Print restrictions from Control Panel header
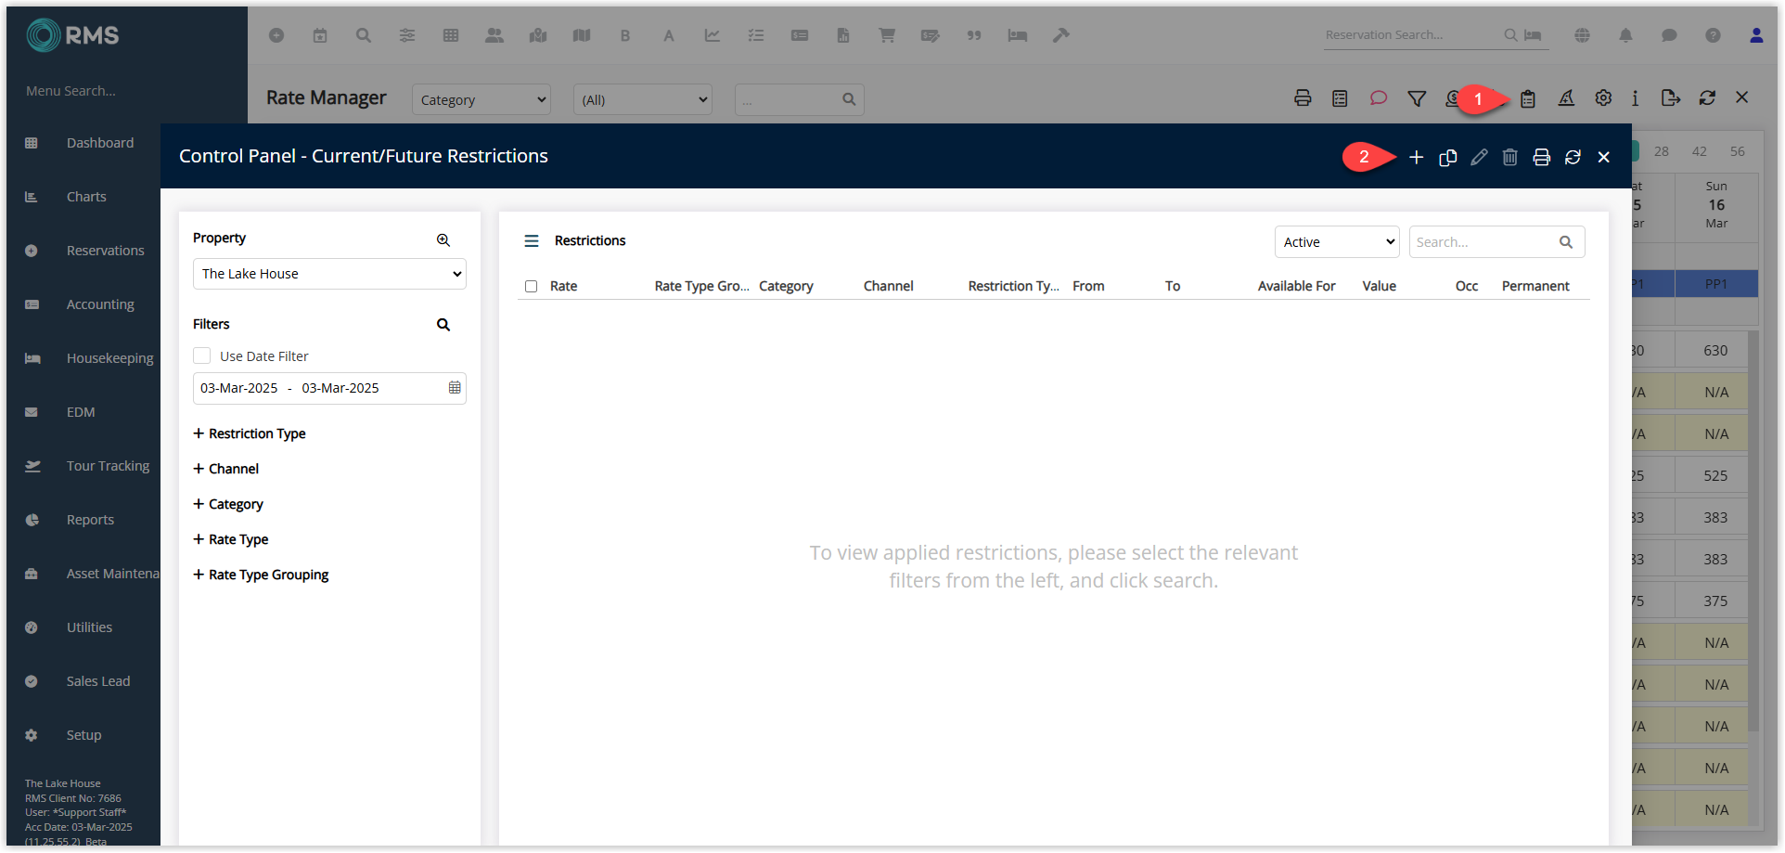The width and height of the screenshot is (1785, 853). pyautogui.click(x=1541, y=158)
